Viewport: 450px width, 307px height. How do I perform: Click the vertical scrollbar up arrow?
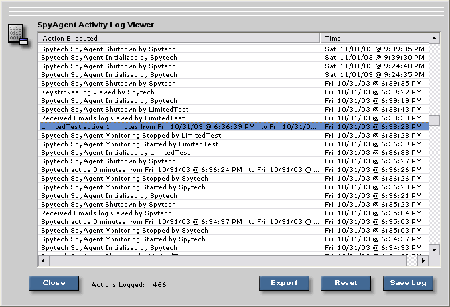point(435,38)
